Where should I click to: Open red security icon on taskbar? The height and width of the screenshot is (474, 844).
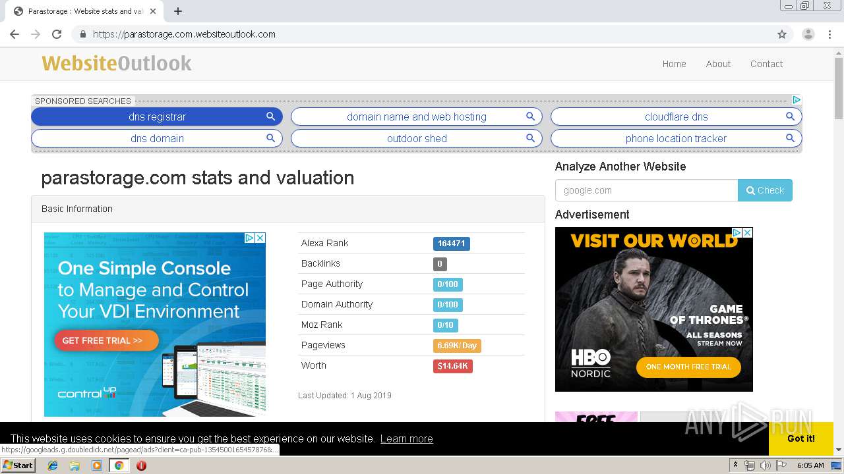[141, 465]
